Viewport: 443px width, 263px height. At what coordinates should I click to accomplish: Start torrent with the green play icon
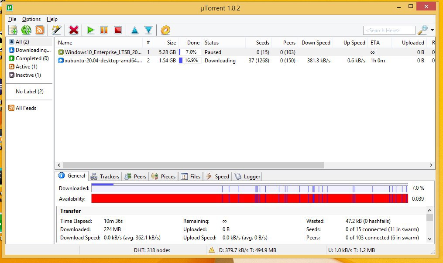(x=90, y=30)
